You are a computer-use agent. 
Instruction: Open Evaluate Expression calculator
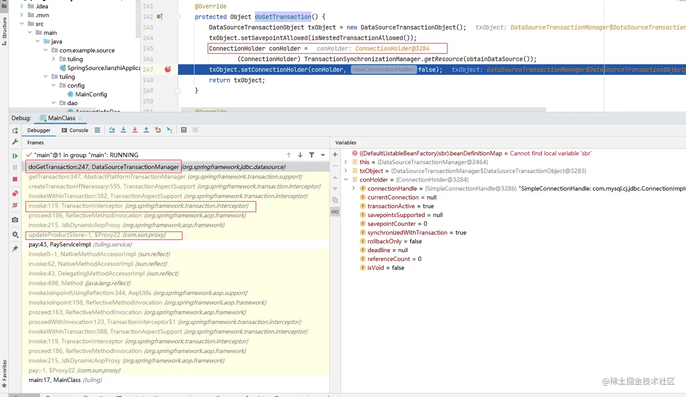pos(184,130)
